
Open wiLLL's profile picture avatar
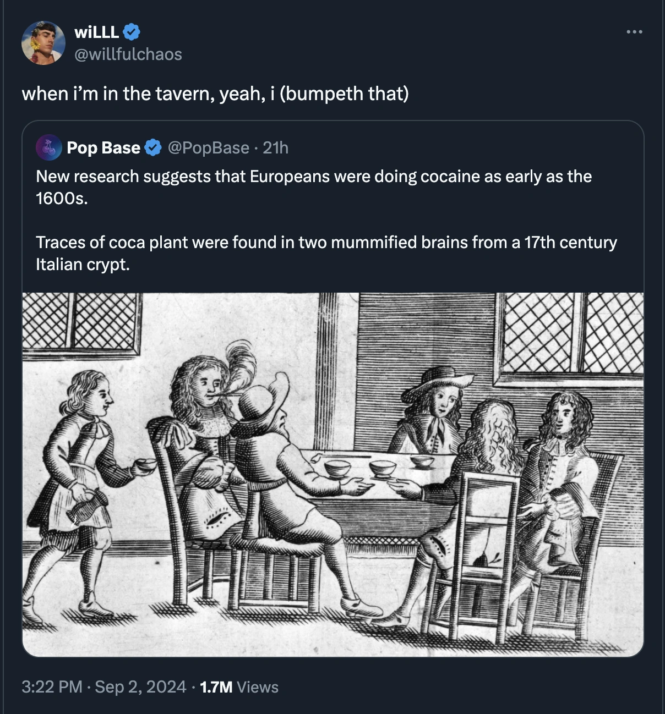43,43
